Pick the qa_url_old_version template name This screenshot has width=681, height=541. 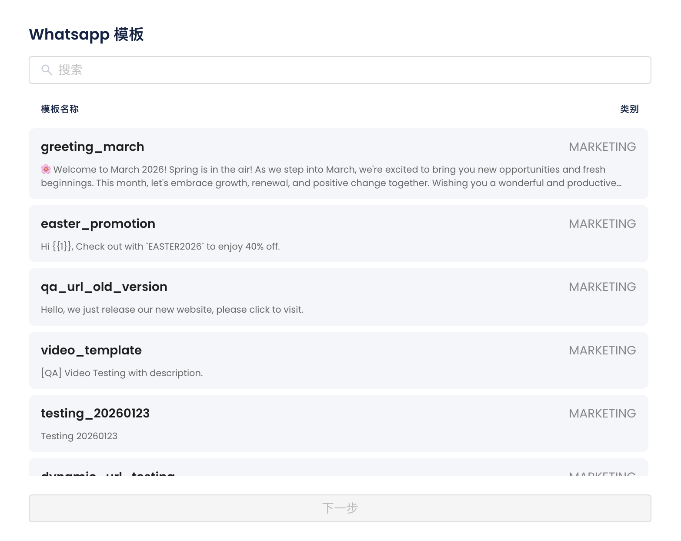104,287
